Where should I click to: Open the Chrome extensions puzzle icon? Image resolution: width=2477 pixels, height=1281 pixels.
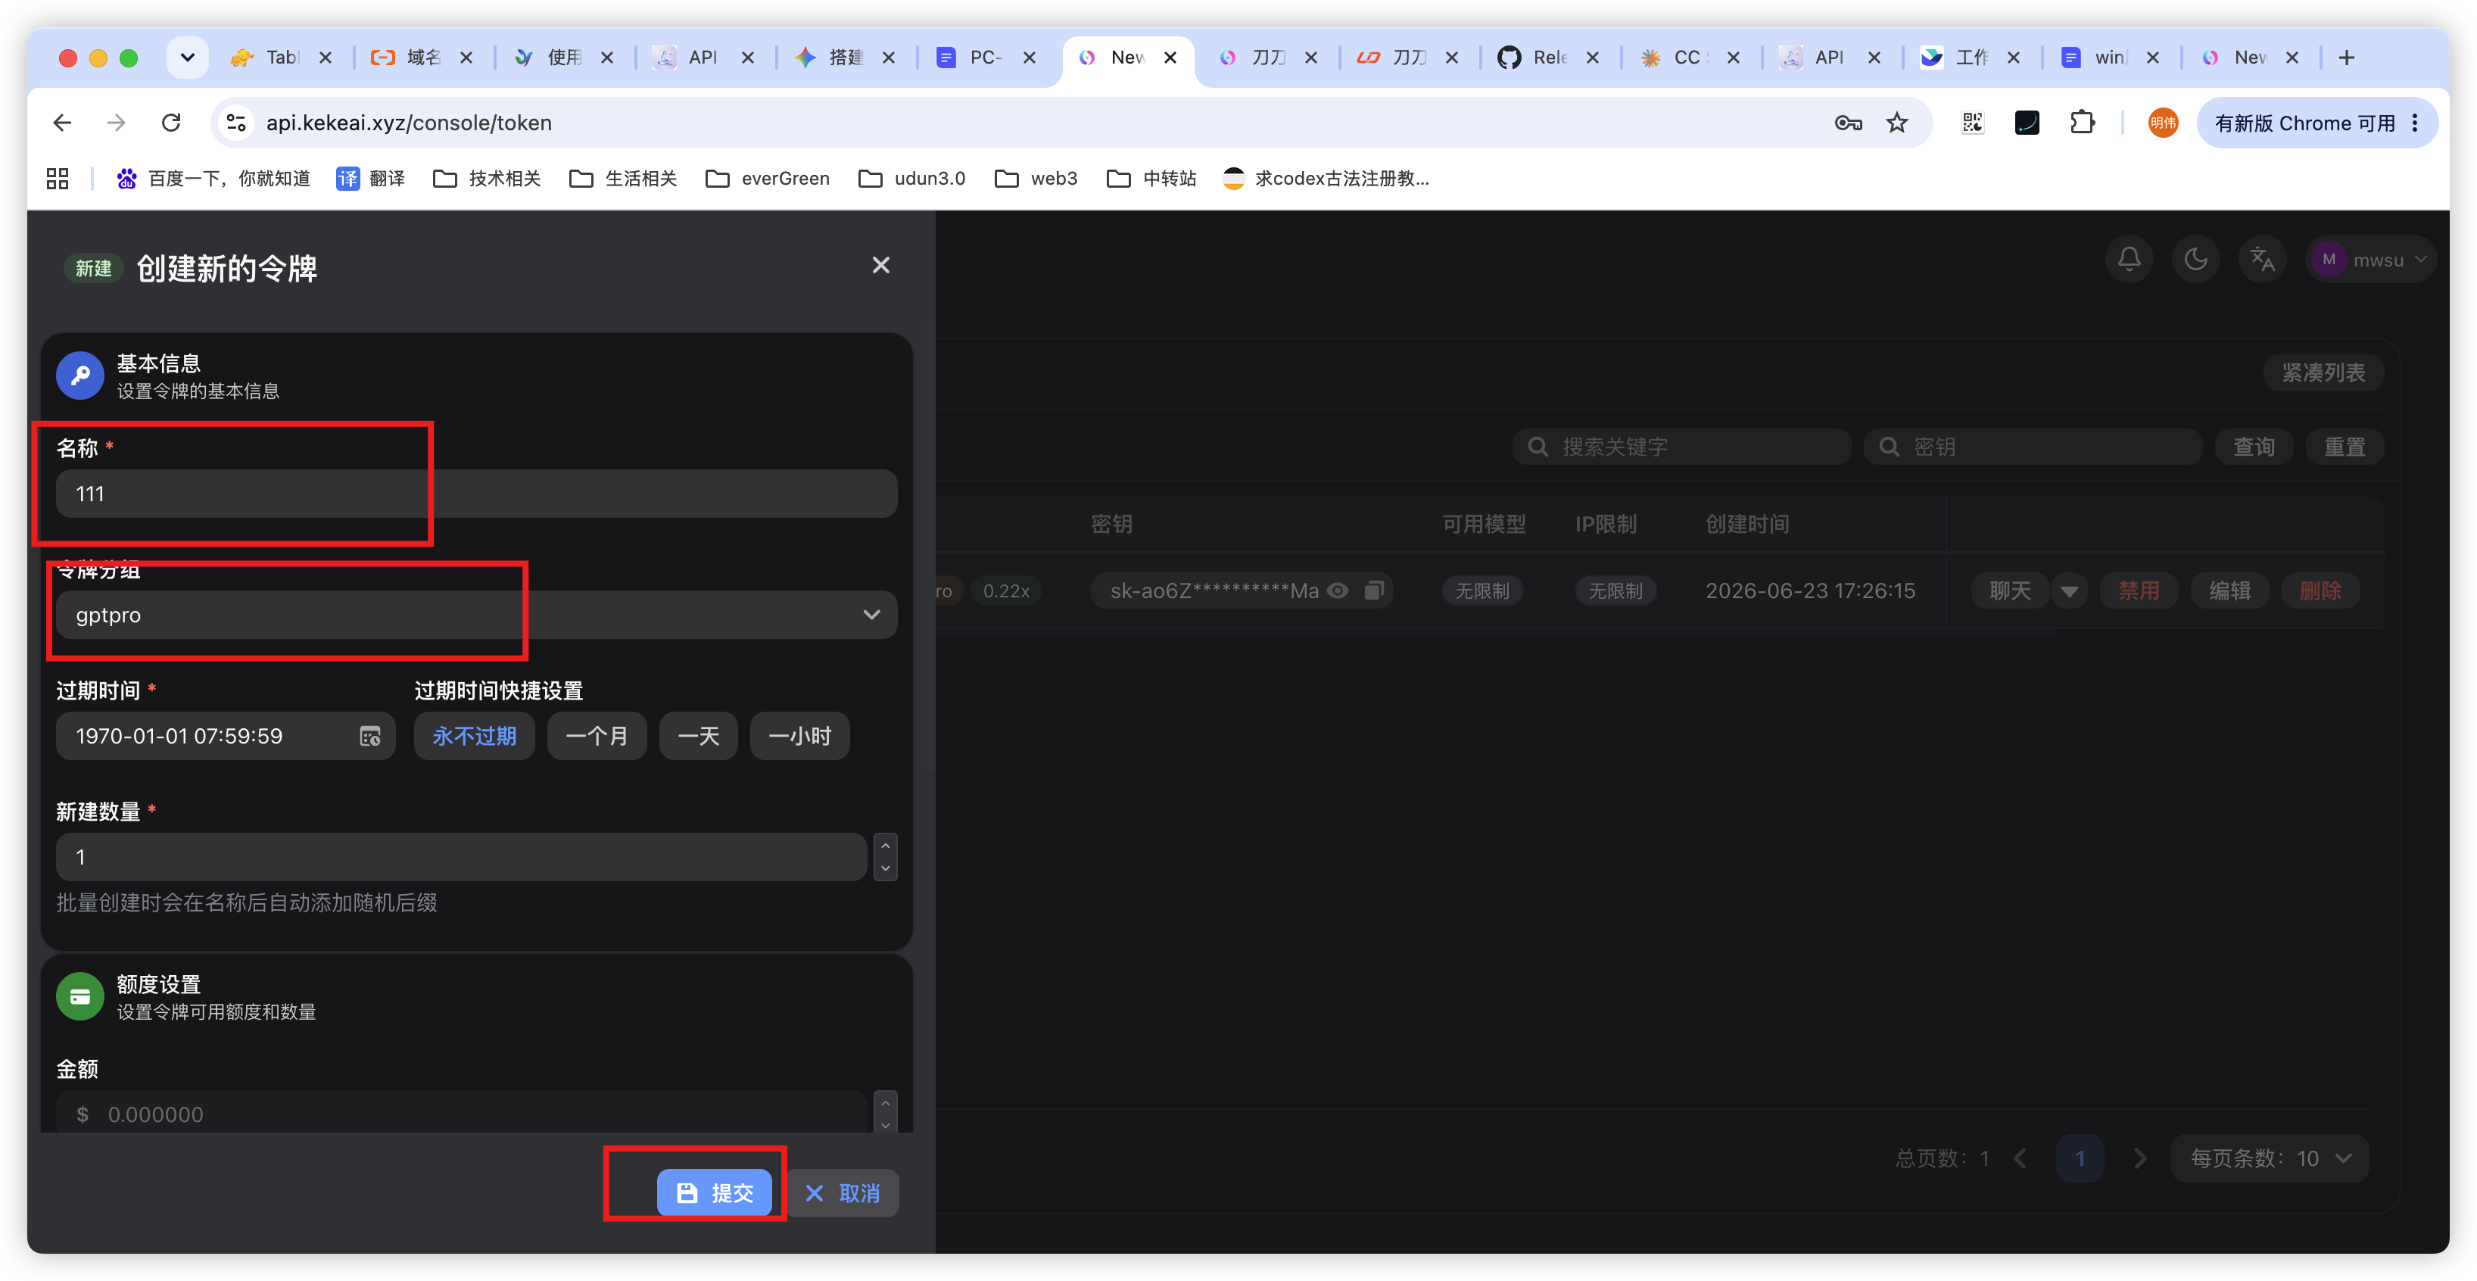[2082, 123]
